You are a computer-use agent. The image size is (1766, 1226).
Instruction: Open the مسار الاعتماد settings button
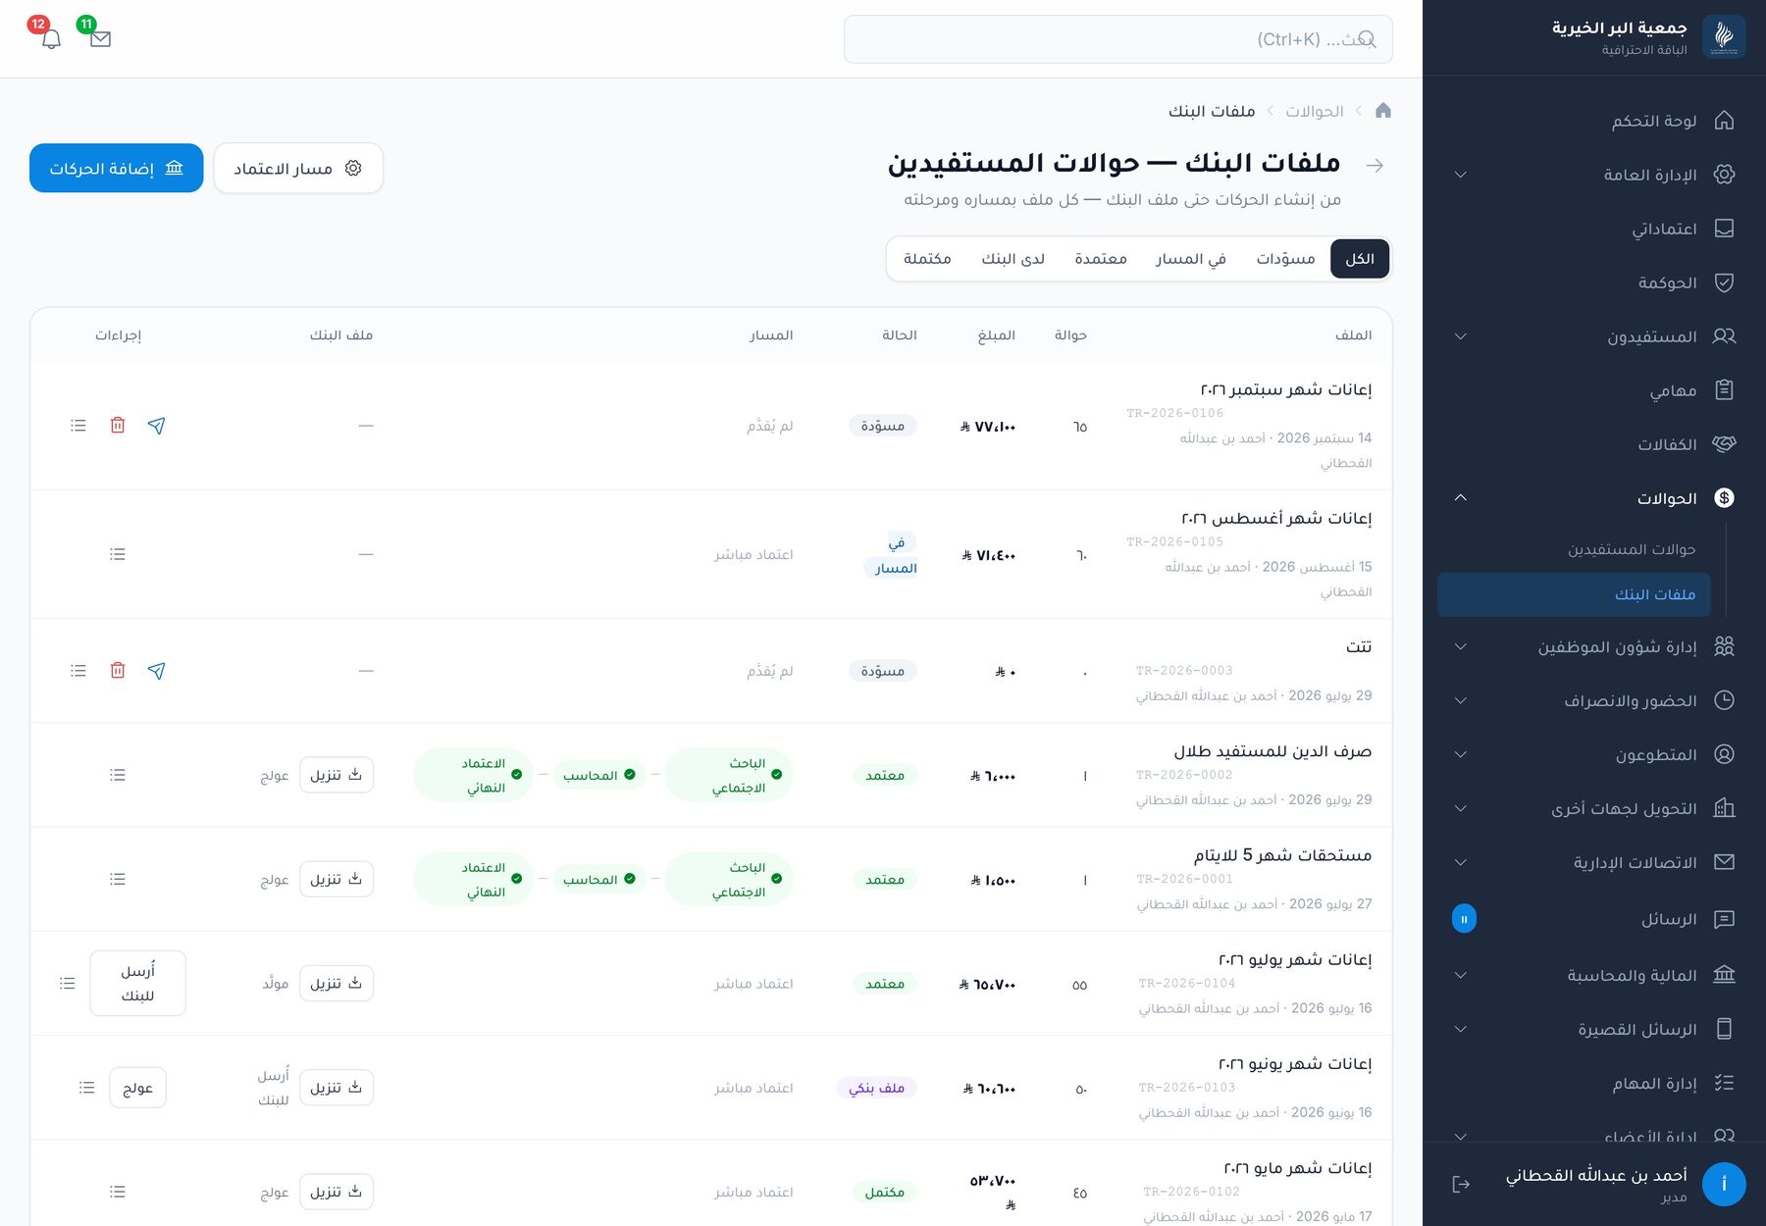[298, 169]
